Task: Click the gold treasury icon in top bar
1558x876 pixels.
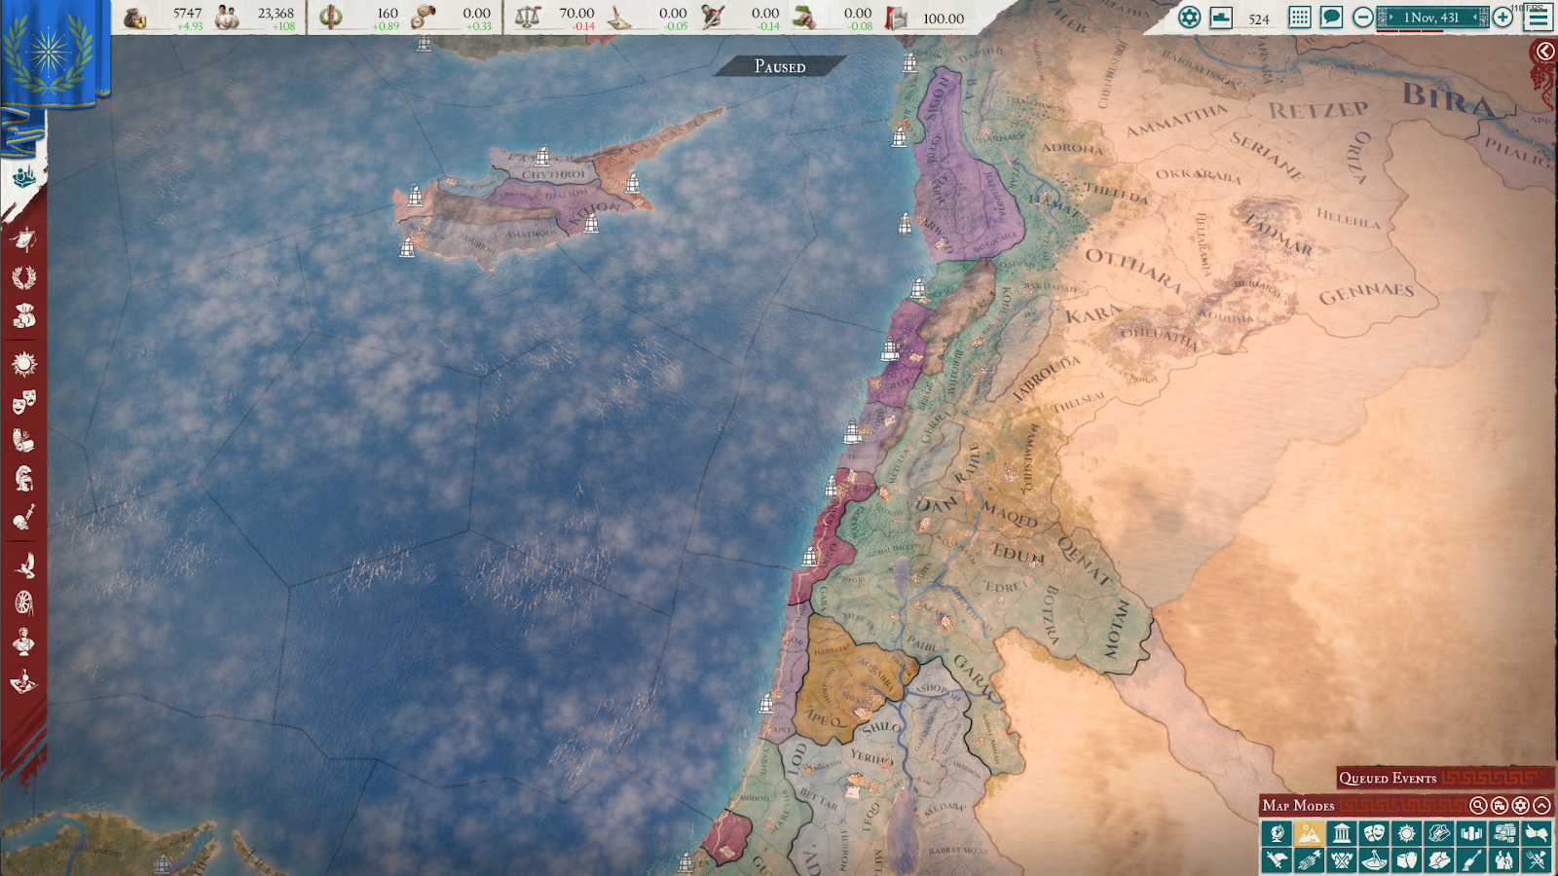Action: (x=135, y=17)
